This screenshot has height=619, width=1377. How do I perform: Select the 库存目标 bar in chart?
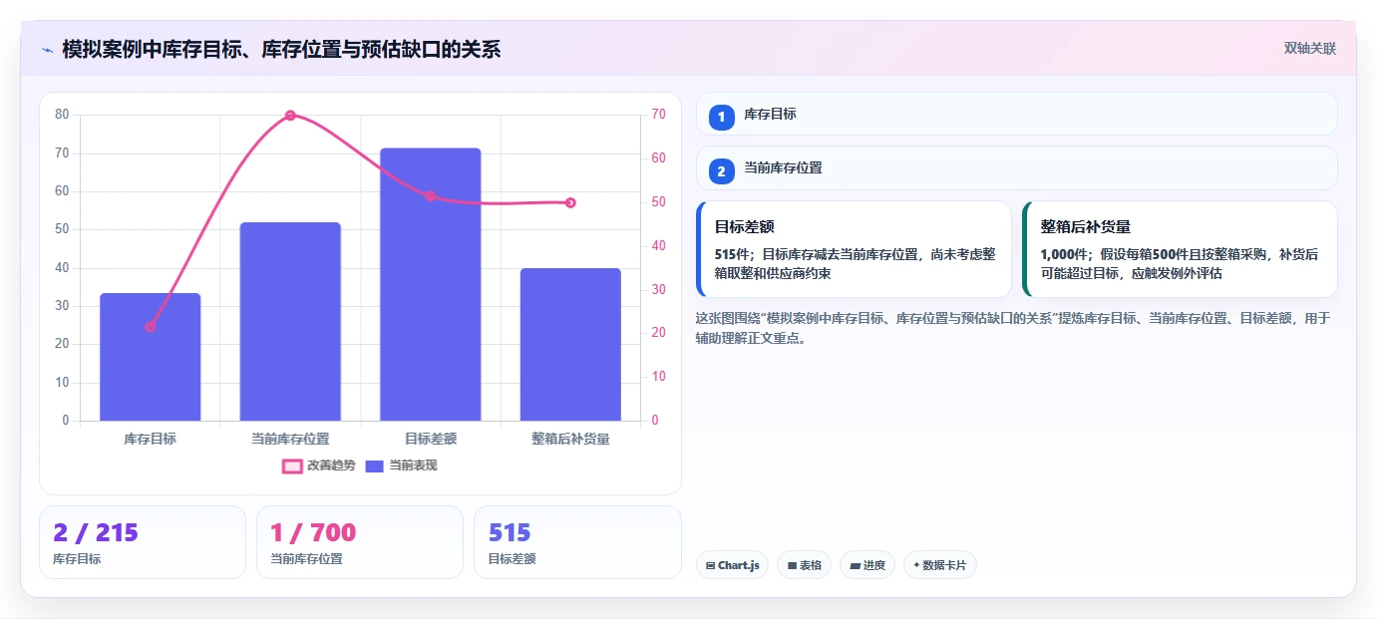coord(151,357)
